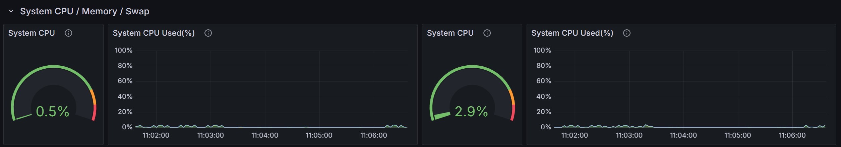841x147 pixels.
Task: Click red threshold segment of the 0.5% gauge
Action: [x=94, y=113]
